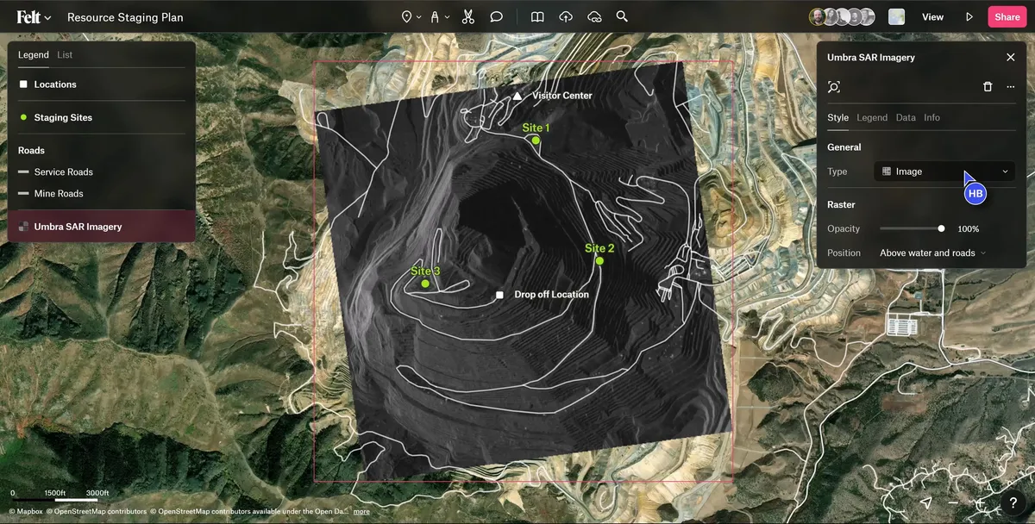The width and height of the screenshot is (1035, 524).
Task: Delete layer with the trash icon
Action: [x=988, y=87]
